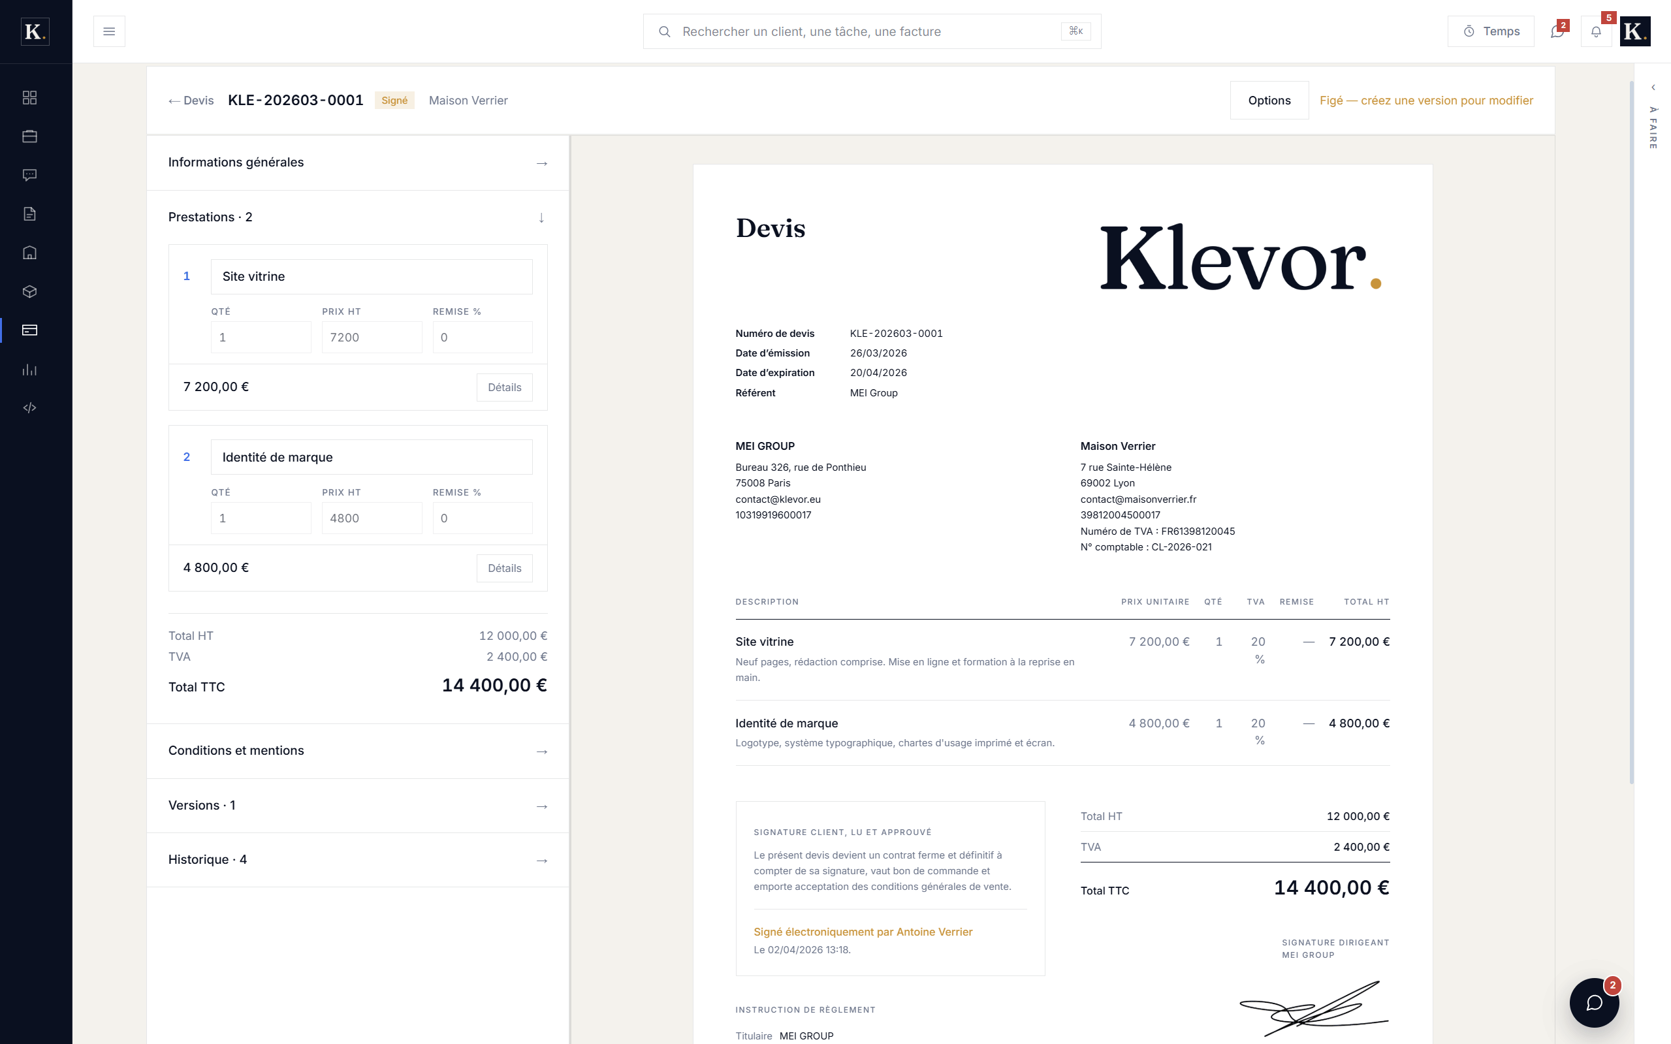Focus the global search field

pyautogui.click(x=871, y=31)
